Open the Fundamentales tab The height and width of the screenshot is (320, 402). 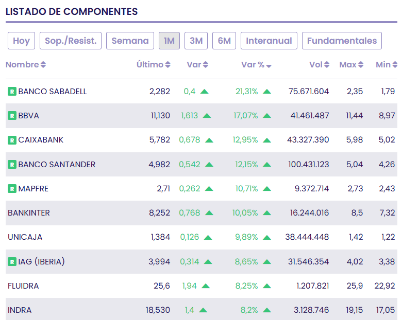point(342,41)
